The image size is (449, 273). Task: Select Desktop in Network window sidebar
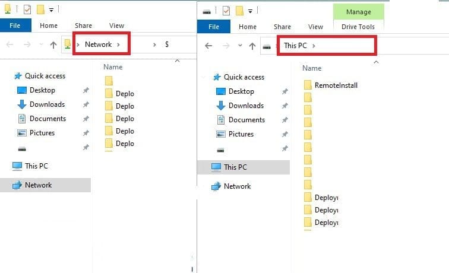click(42, 90)
